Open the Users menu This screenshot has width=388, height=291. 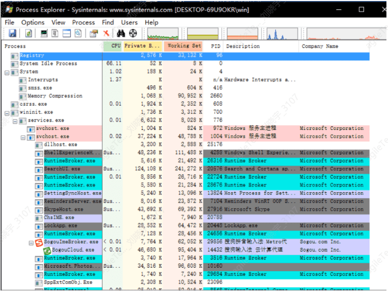click(129, 22)
